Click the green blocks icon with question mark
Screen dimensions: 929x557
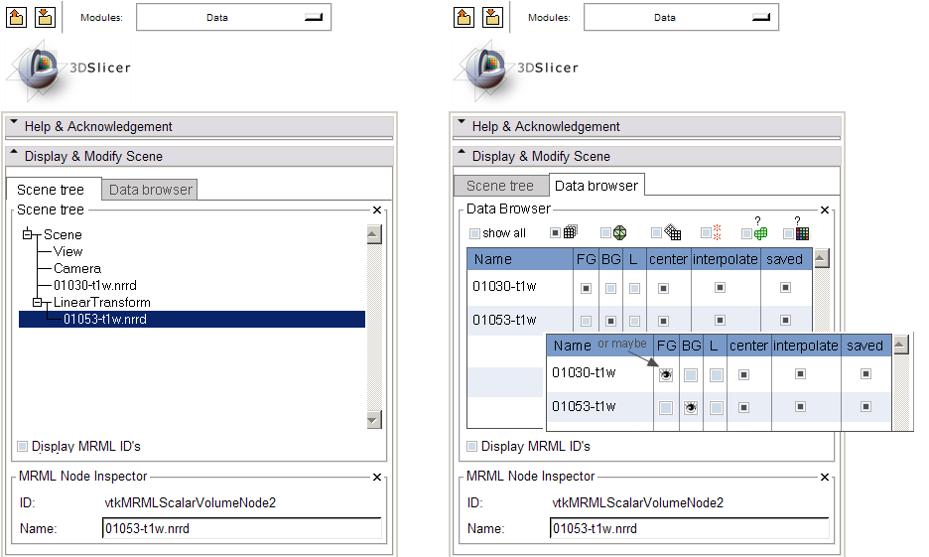tap(760, 233)
